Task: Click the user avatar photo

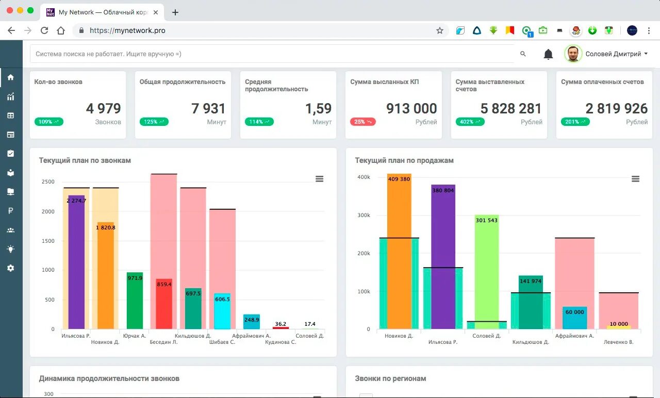Action: [573, 54]
